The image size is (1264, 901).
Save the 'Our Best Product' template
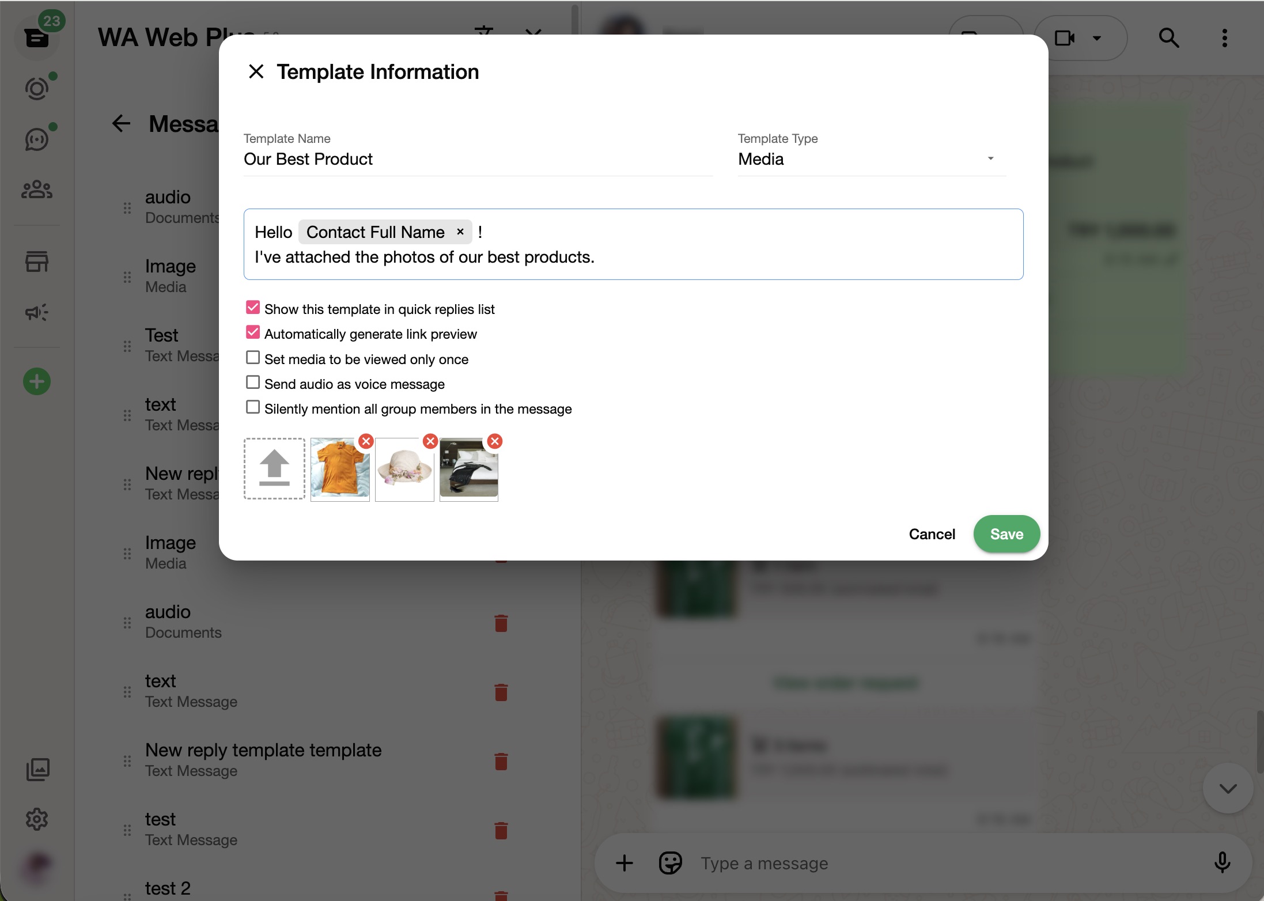point(1006,534)
